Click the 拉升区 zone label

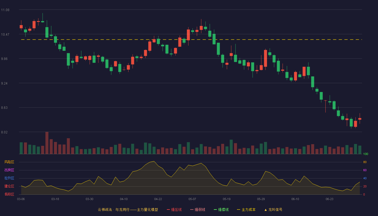9,178
